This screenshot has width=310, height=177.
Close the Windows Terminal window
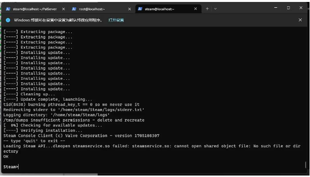coord(301,8)
